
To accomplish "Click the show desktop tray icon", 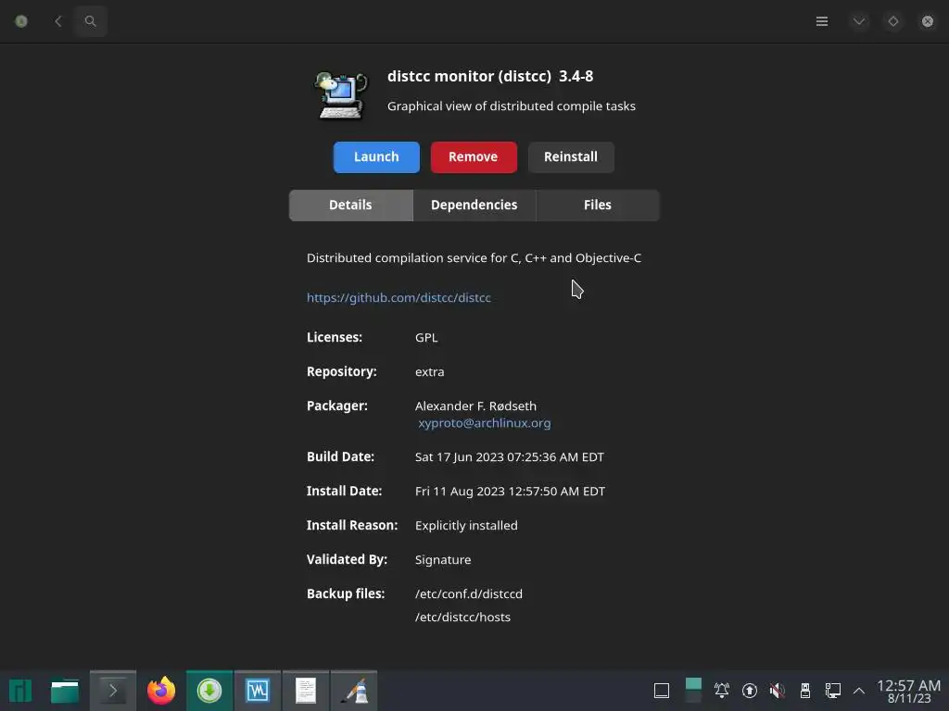I will (x=662, y=691).
